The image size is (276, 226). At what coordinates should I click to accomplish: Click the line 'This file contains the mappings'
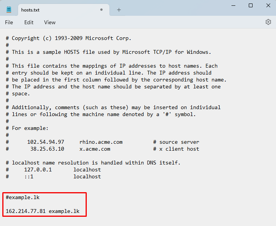(x=112, y=66)
